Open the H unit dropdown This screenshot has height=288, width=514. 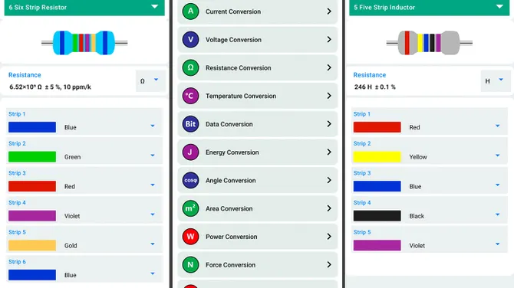[x=495, y=81]
